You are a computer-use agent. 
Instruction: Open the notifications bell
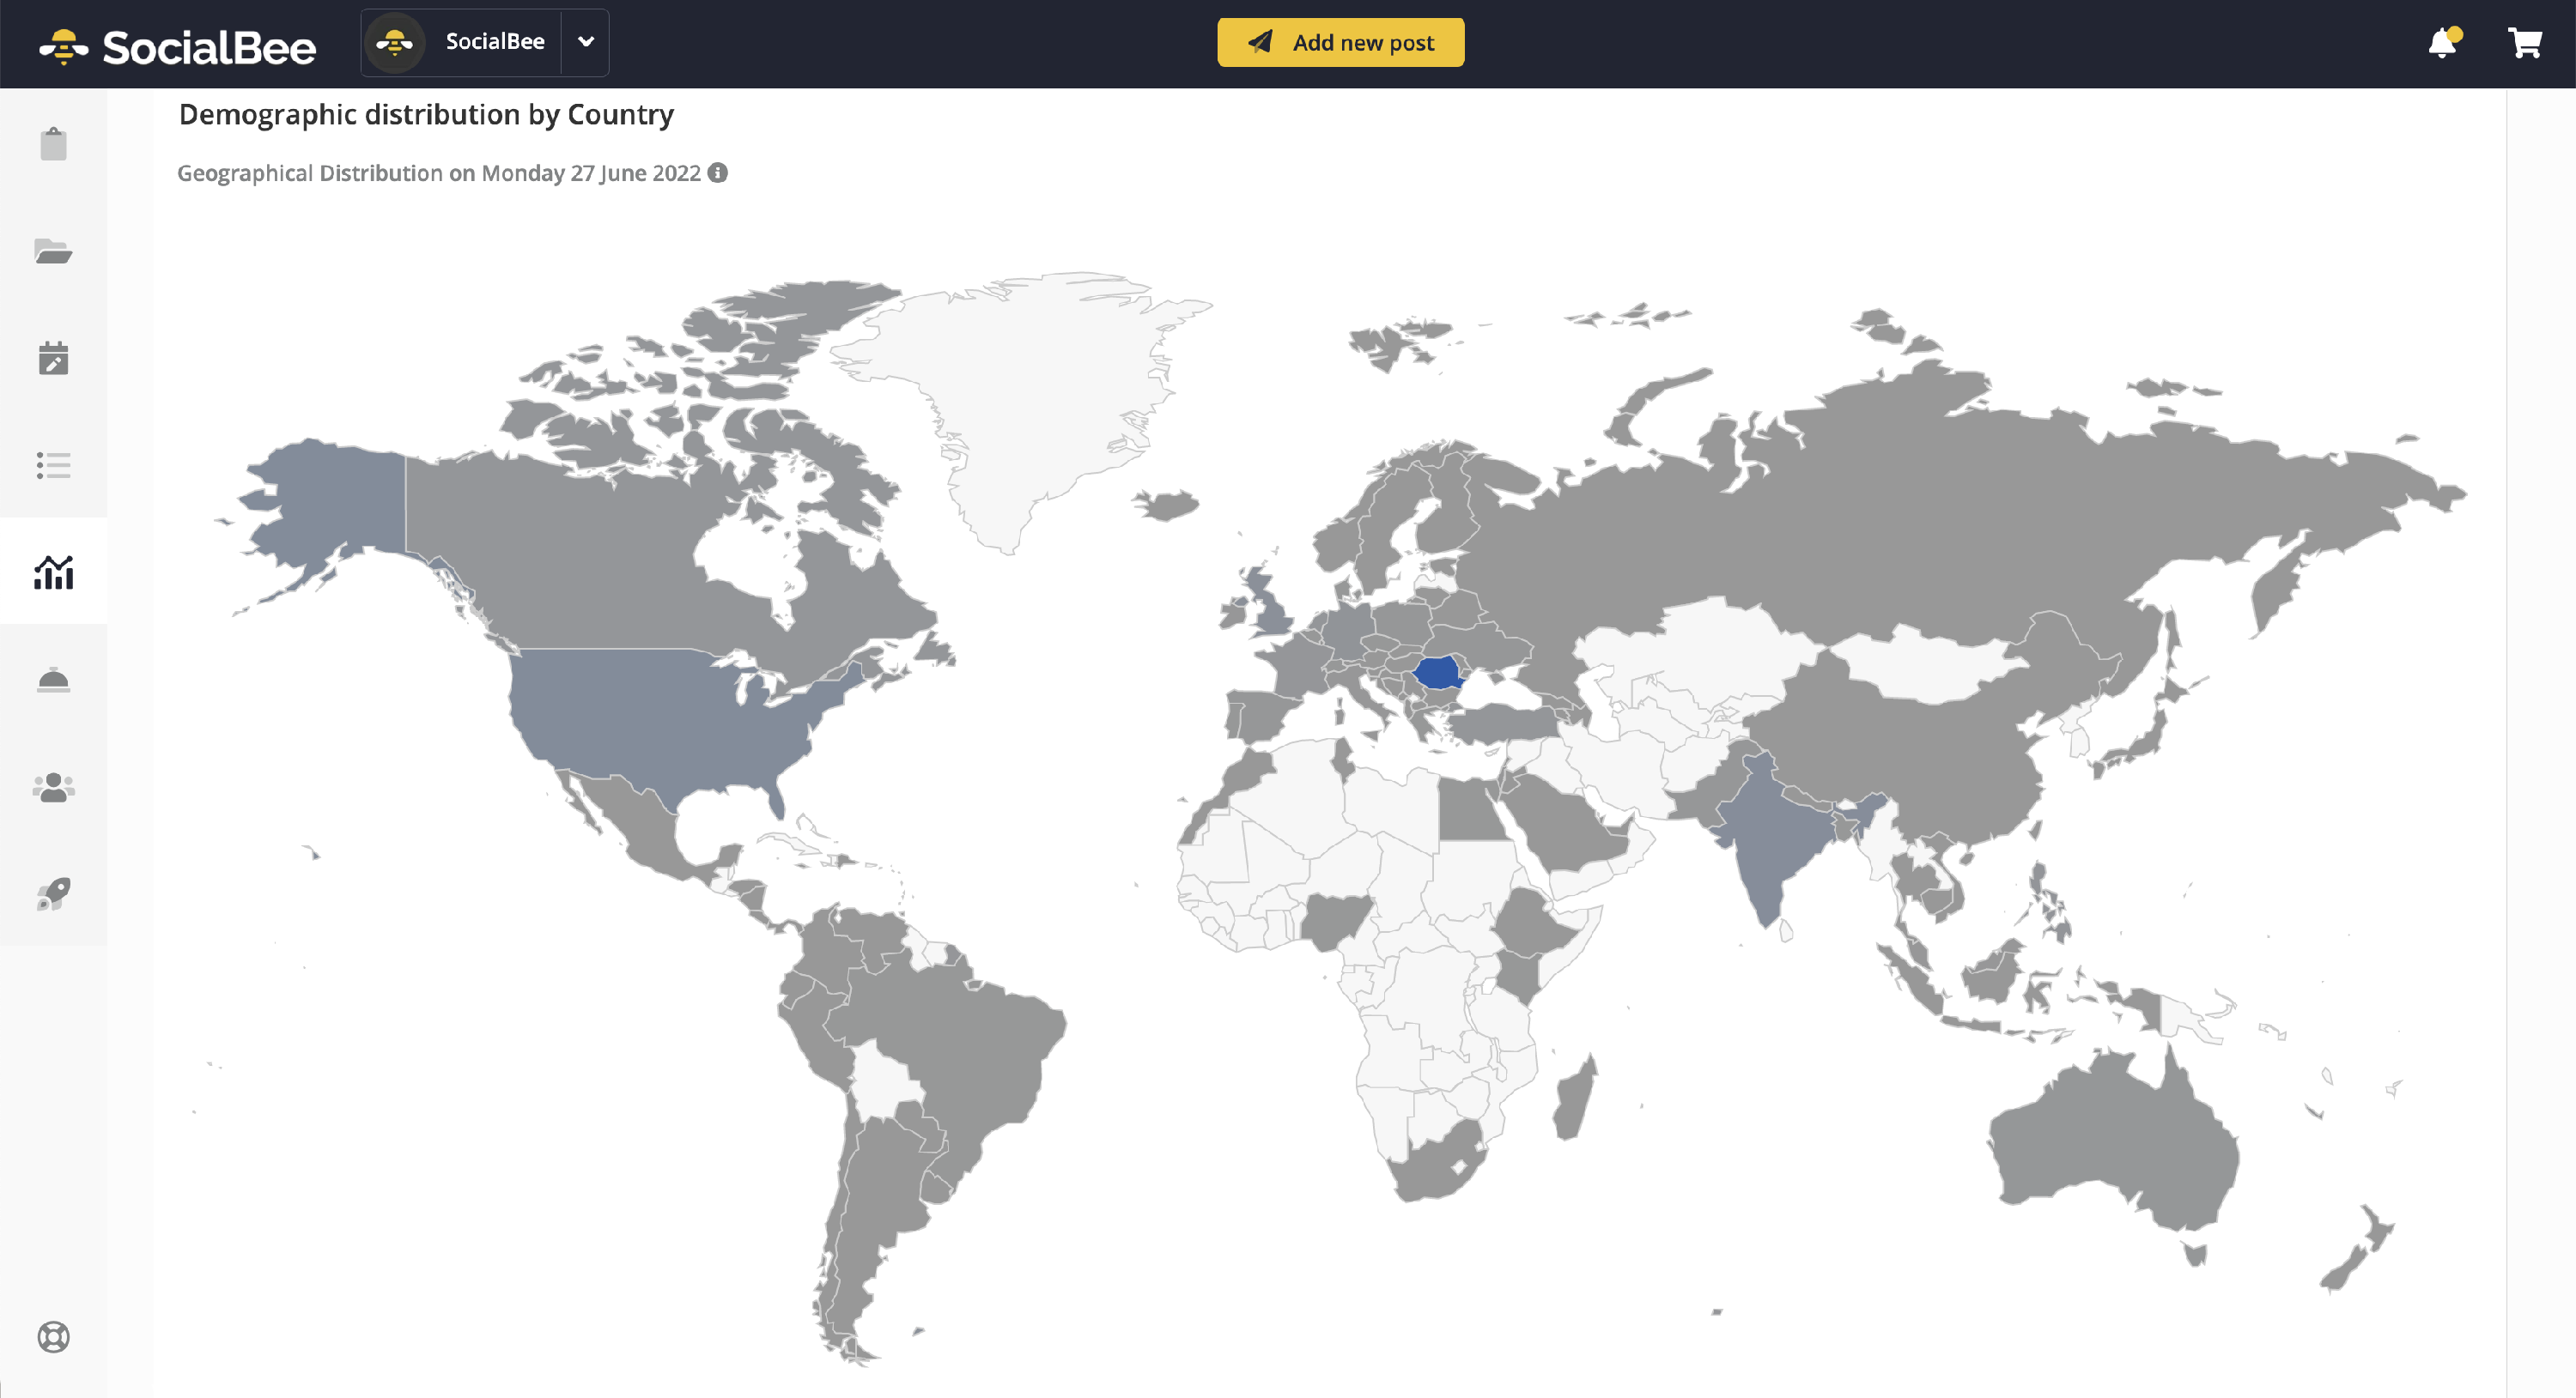pyautogui.click(x=2443, y=42)
